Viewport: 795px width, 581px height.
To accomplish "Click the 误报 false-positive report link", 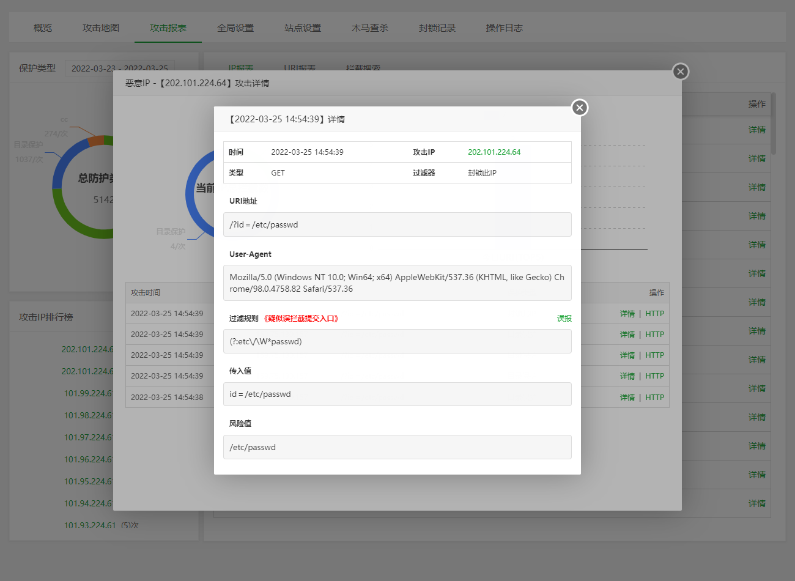I will [564, 319].
